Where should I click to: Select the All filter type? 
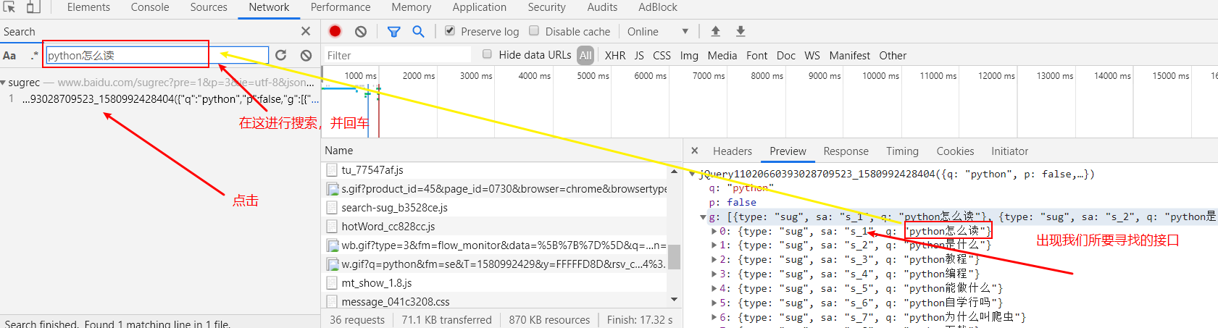pyautogui.click(x=585, y=55)
